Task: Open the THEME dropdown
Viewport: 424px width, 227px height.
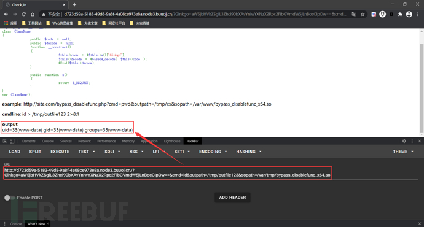Action: (403, 152)
